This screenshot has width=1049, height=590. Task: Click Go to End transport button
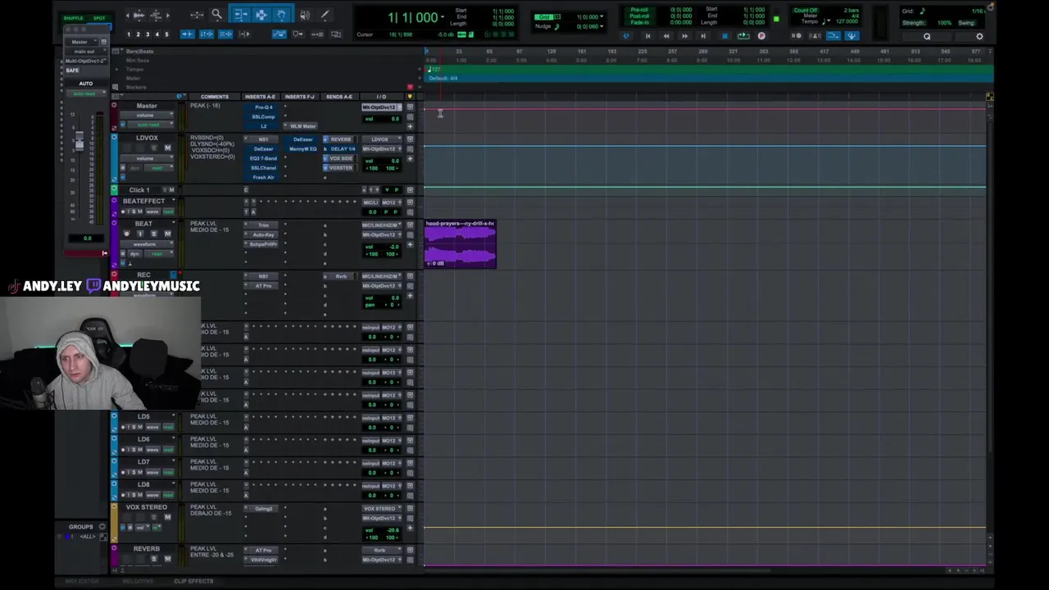703,36
